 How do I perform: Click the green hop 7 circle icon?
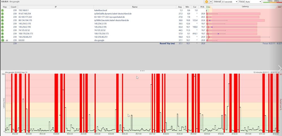pos(2,30)
